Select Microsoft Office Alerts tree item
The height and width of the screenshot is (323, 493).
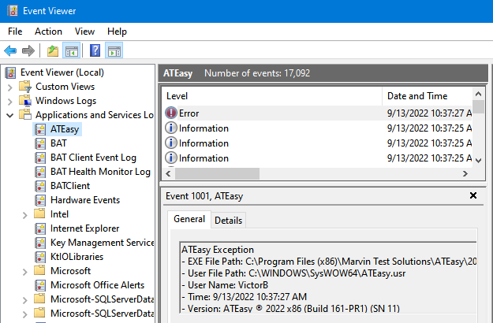pyautogui.click(x=97, y=285)
